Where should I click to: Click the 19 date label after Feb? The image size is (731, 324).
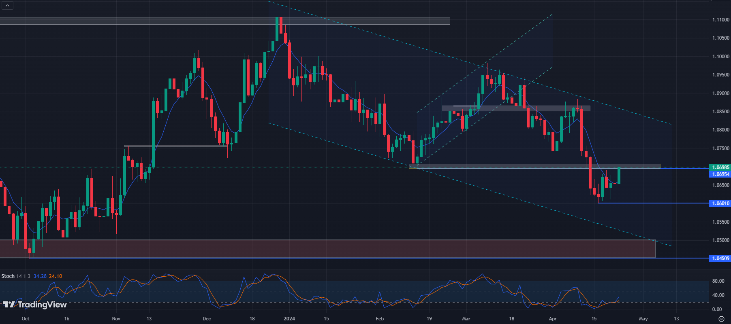(429, 319)
